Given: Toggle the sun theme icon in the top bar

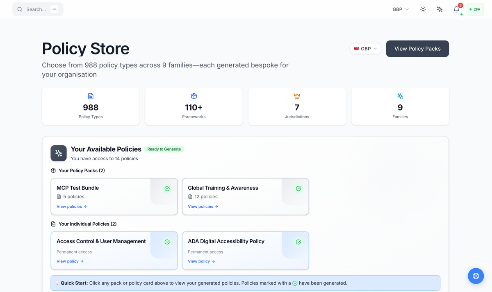Looking at the screenshot, I should point(423,9).
